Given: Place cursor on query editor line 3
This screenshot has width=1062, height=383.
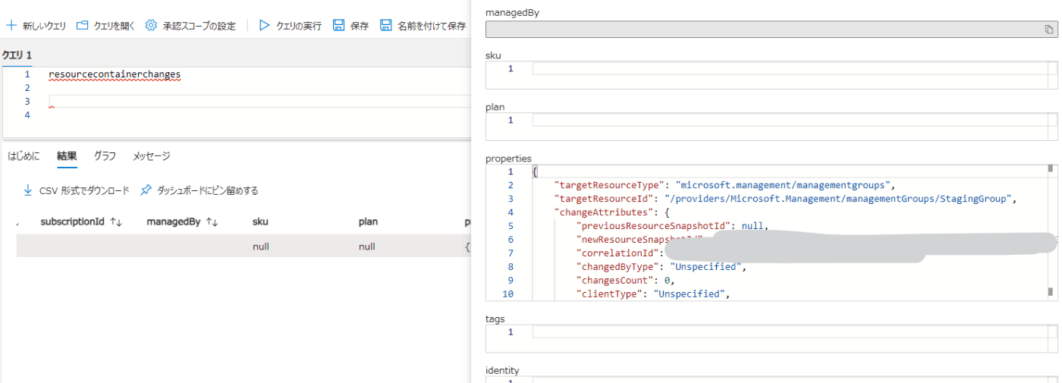Looking at the screenshot, I should click(258, 102).
